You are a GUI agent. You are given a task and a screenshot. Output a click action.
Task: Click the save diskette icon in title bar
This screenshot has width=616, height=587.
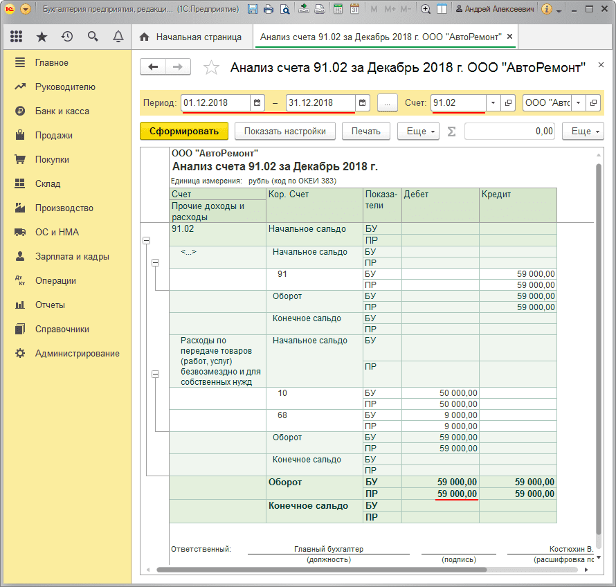(252, 8)
